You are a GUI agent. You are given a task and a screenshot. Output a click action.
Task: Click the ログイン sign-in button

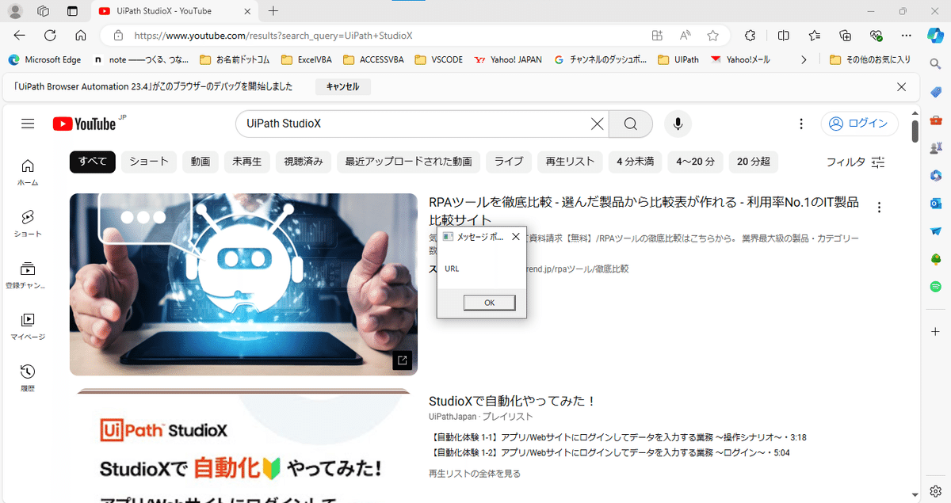[x=859, y=124]
